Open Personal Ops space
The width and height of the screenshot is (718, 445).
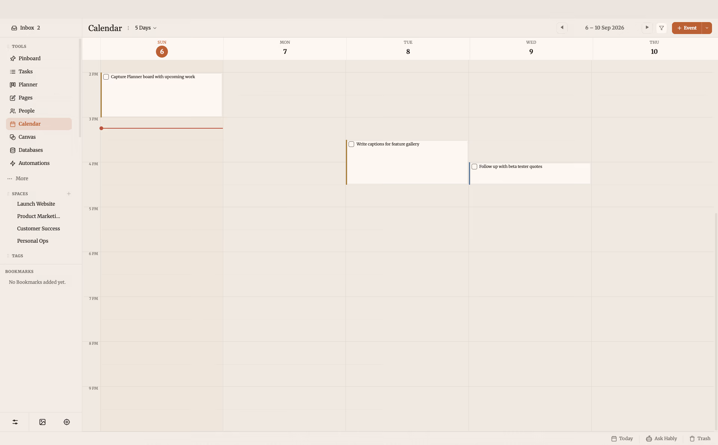point(33,241)
